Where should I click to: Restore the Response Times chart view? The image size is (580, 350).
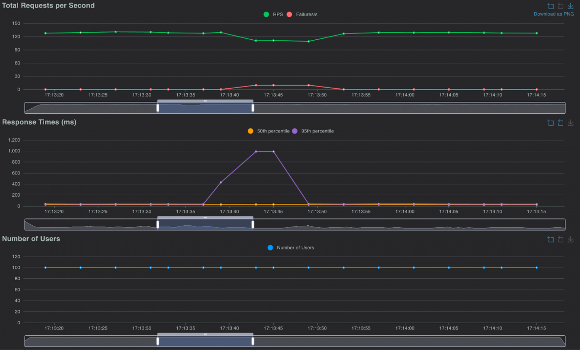tap(561, 123)
